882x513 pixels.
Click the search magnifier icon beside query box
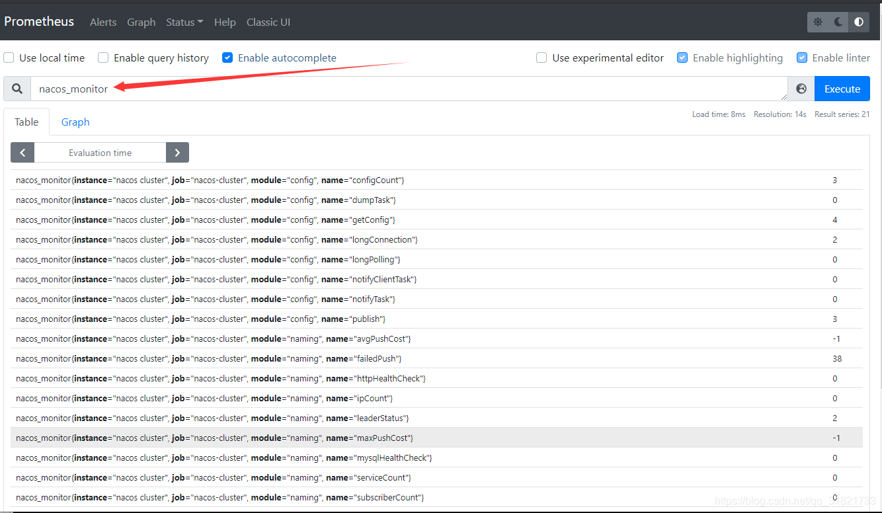click(x=17, y=89)
